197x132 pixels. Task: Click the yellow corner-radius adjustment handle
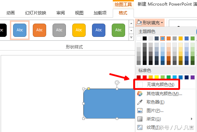(88, 89)
